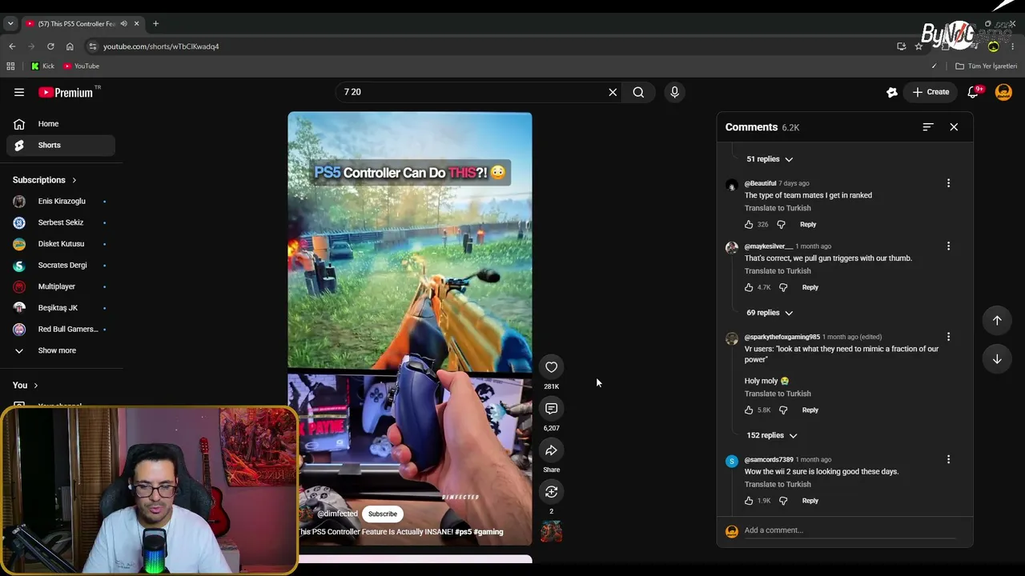
Task: Open the Chrome apps grid
Action: click(x=10, y=66)
